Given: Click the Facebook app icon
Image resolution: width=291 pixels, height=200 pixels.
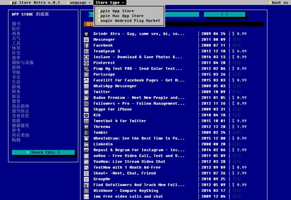Looking at the screenshot, I should coord(86,45).
